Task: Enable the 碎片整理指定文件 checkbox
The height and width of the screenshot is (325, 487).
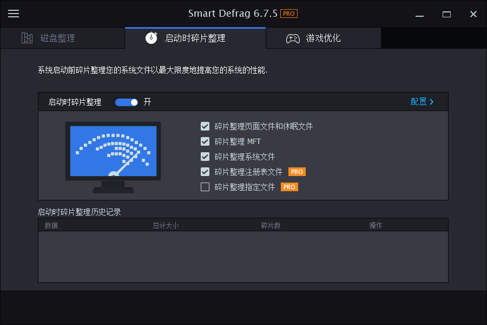Action: coord(205,186)
